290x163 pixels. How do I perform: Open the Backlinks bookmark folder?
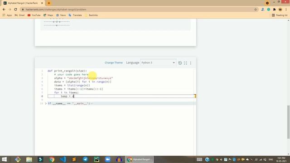[91, 15]
